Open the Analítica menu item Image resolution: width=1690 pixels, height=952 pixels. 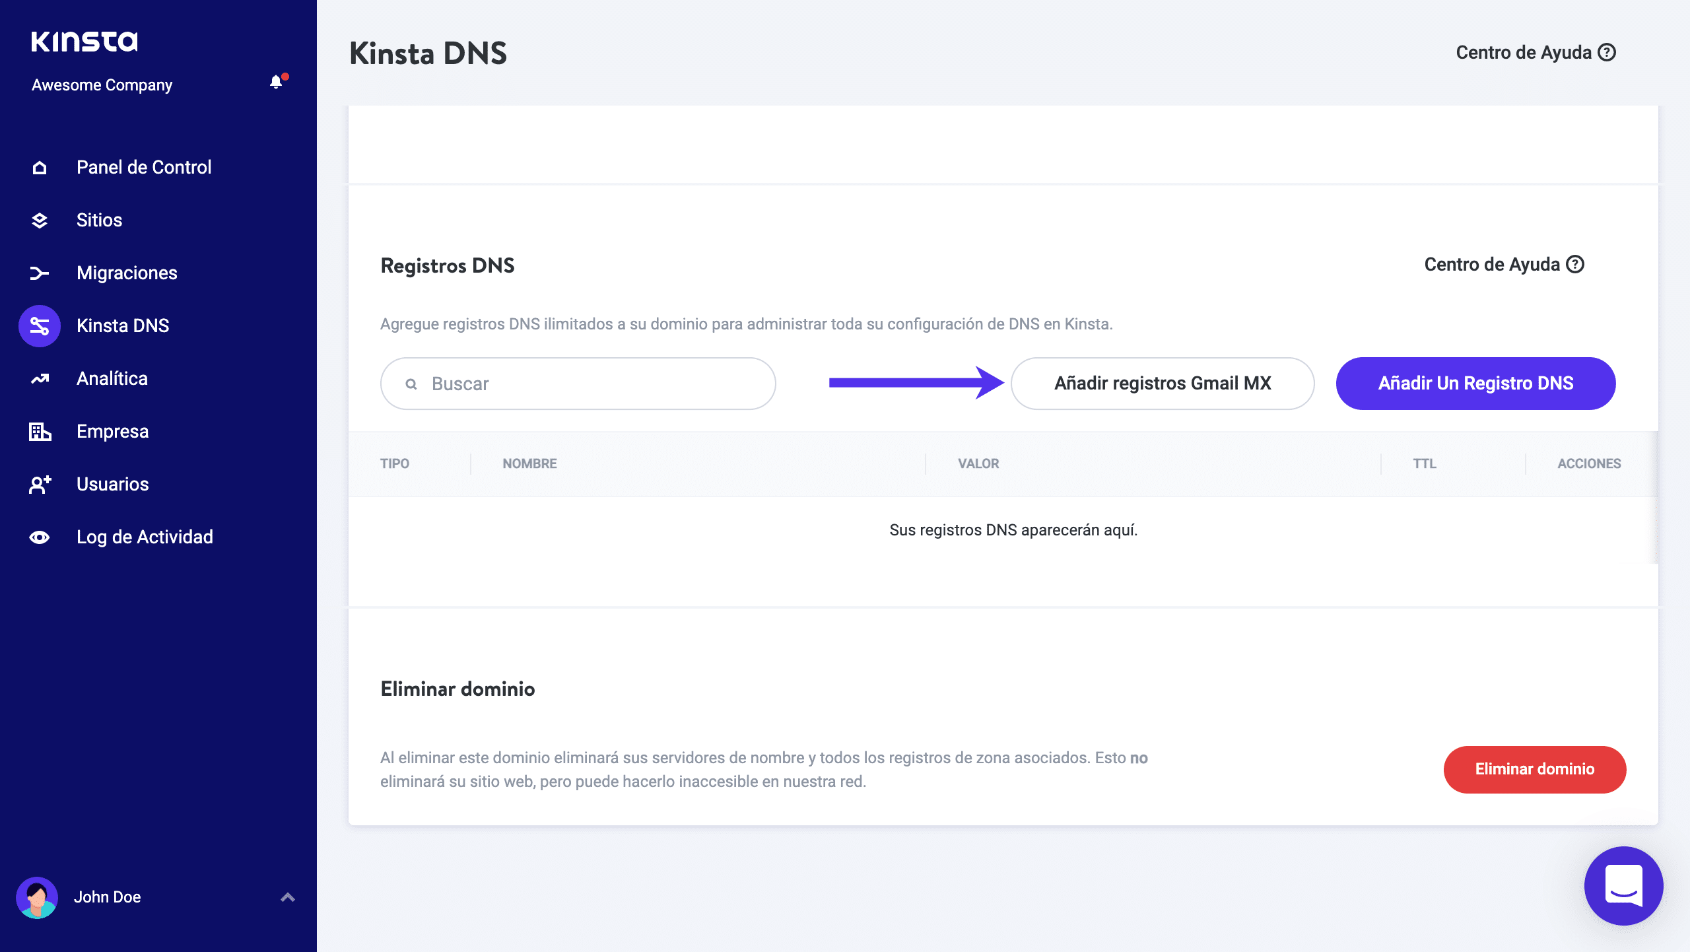point(112,379)
